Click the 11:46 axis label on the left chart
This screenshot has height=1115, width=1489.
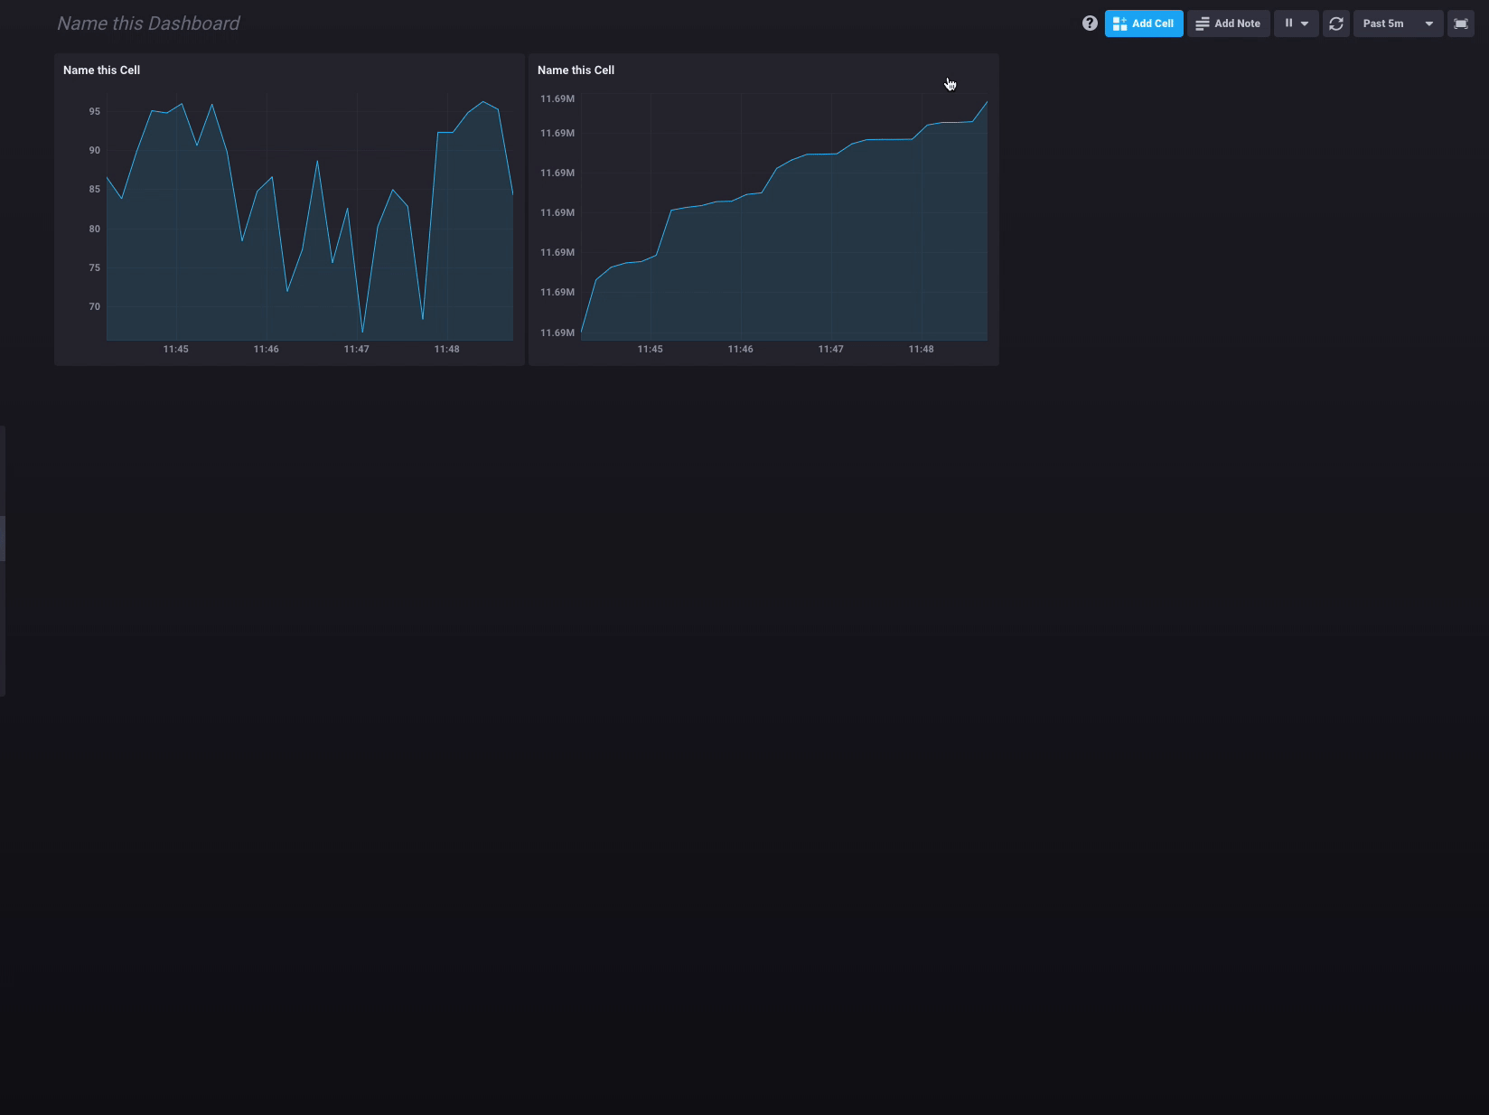pos(267,349)
